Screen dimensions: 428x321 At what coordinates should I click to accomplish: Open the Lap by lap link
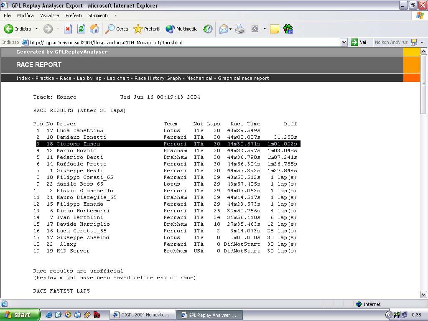coord(89,78)
